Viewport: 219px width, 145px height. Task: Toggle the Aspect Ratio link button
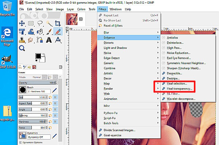(55, 103)
